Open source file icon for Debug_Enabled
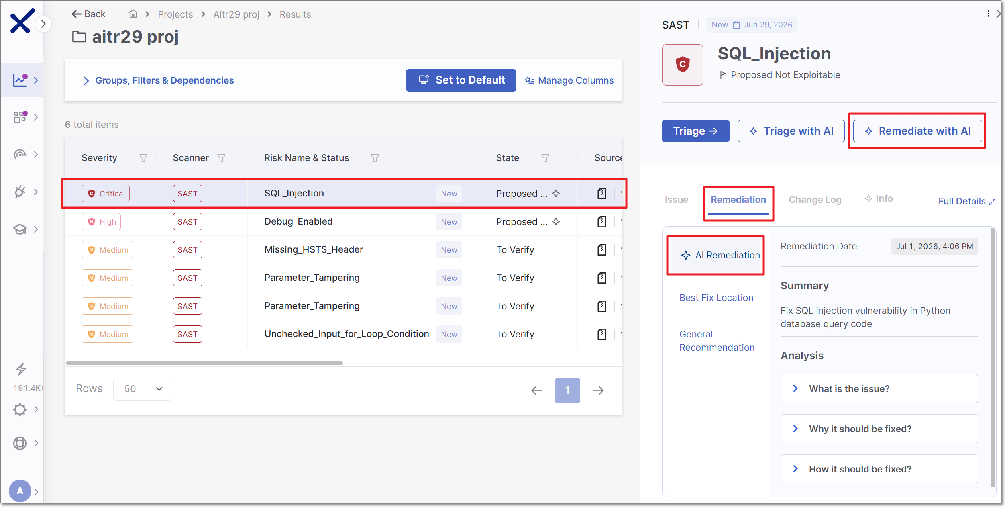This screenshot has width=1005, height=507. click(601, 221)
